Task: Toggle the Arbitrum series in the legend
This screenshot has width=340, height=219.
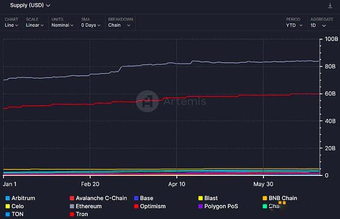Action: 20,198
